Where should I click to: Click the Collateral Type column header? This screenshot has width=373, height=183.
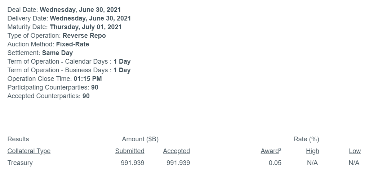29,151
